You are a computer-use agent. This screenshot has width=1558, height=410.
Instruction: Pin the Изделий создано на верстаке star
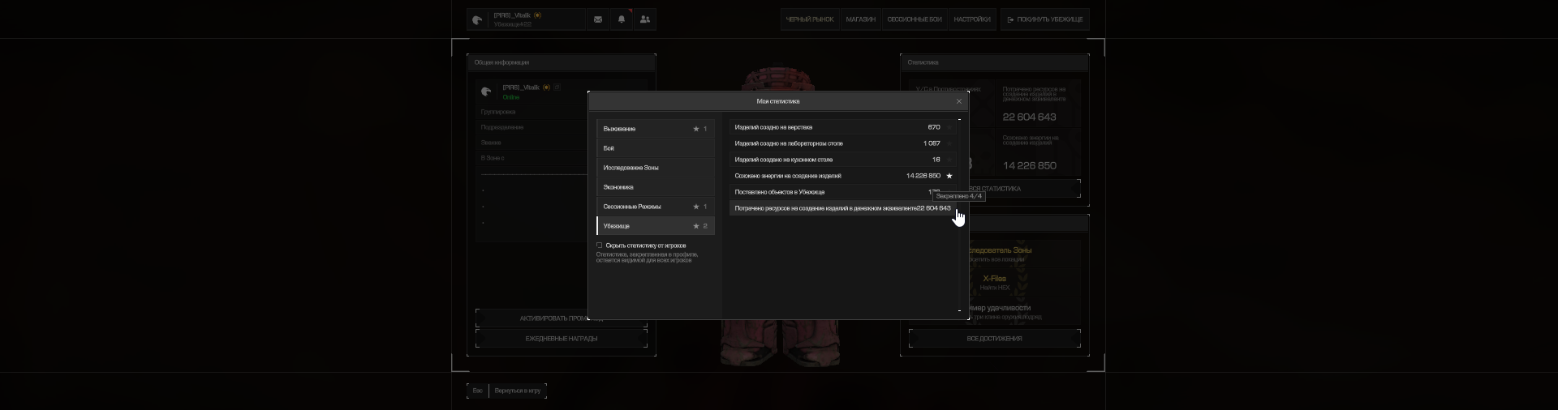(x=949, y=127)
